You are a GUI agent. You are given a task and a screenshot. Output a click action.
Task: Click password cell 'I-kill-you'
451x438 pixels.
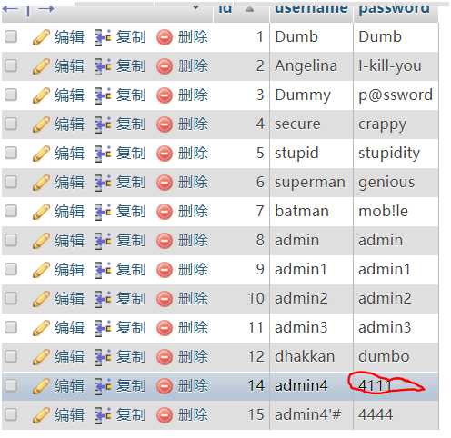390,66
